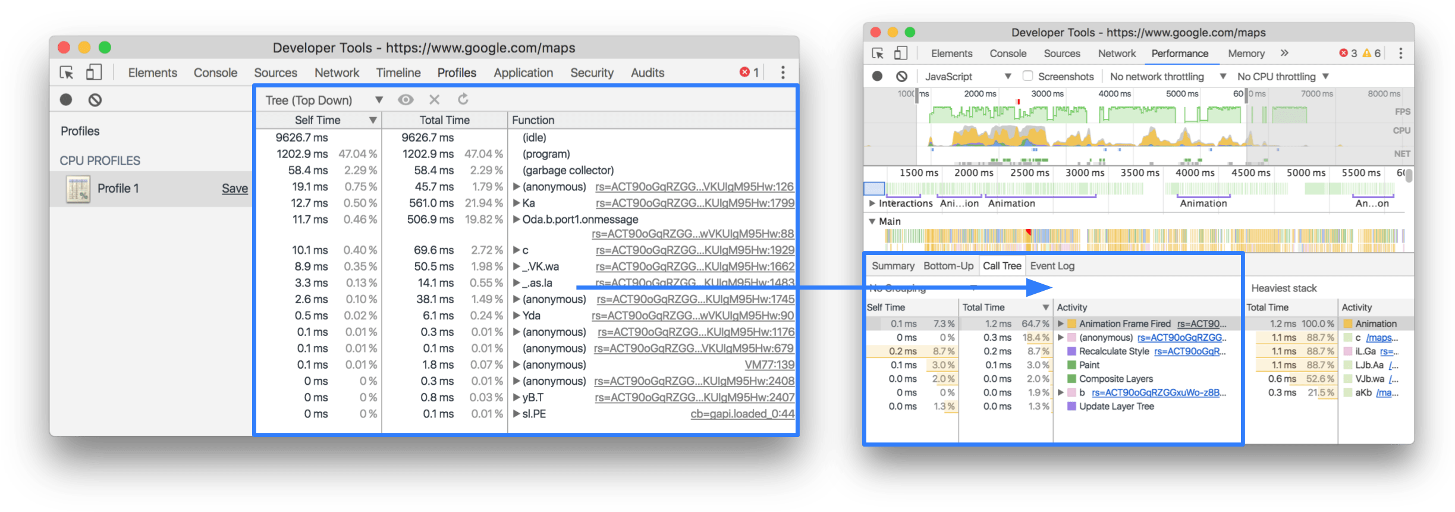
Task: Open the left window's three-dot menu
Action: (x=783, y=73)
